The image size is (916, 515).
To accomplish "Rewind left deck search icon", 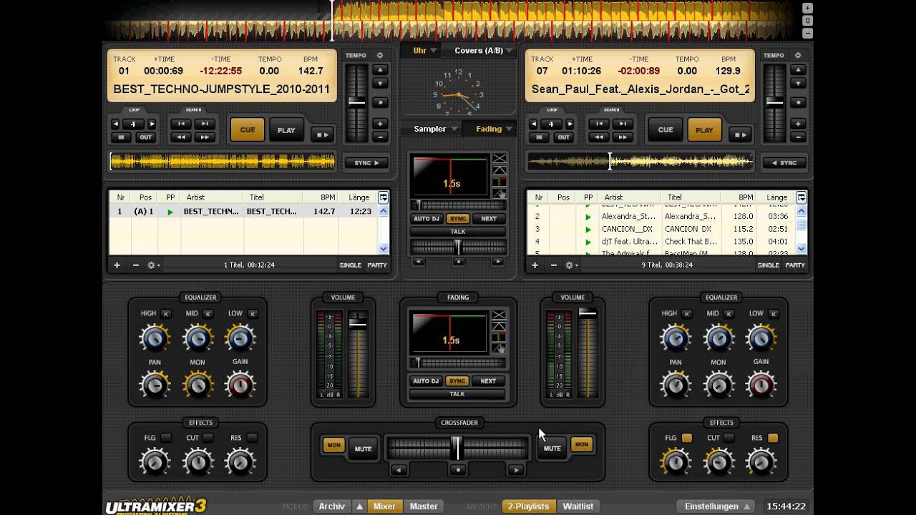I will coord(182,137).
